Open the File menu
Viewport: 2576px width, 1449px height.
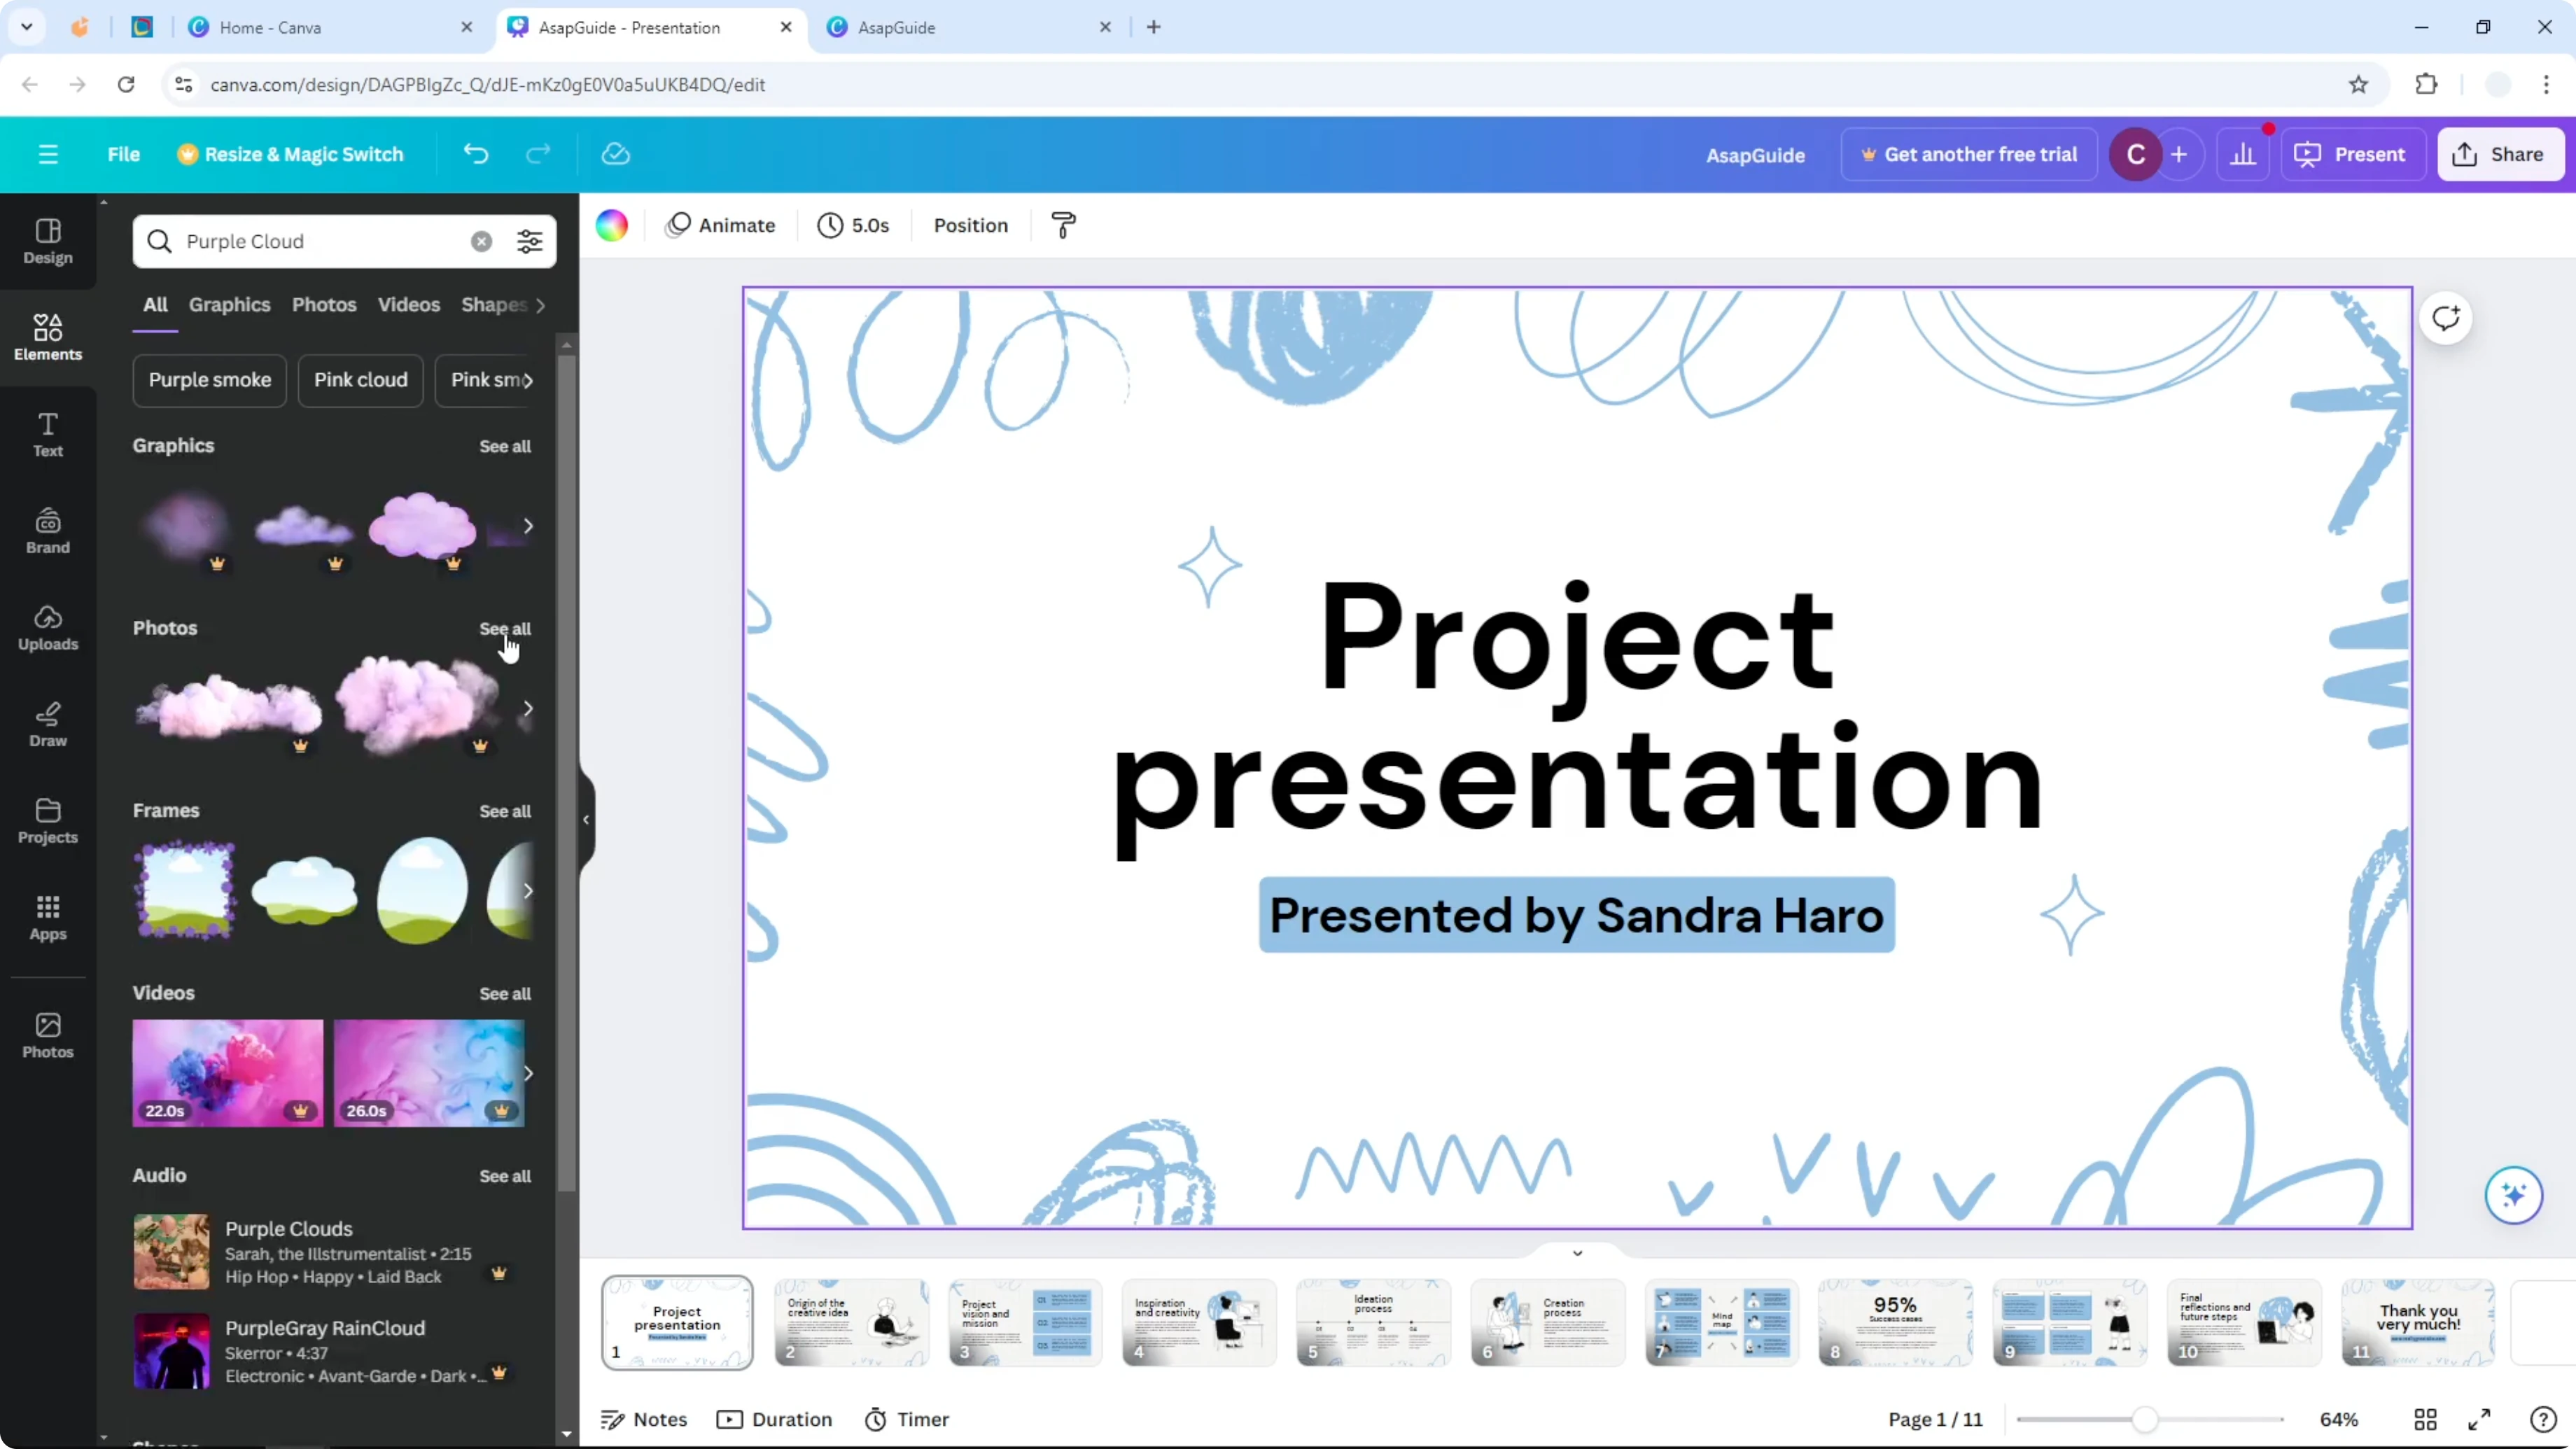(x=123, y=154)
